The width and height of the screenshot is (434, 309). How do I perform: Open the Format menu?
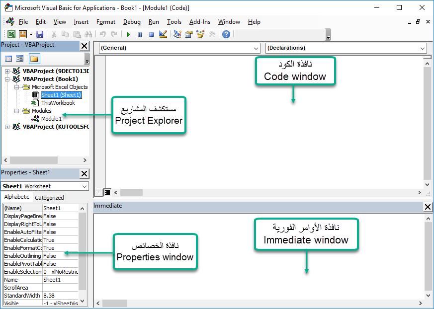[106, 22]
